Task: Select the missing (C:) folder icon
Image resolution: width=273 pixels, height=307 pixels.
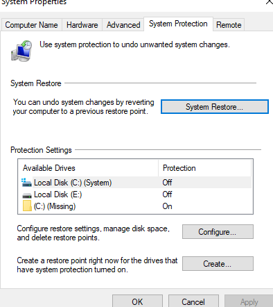Action: 27,206
